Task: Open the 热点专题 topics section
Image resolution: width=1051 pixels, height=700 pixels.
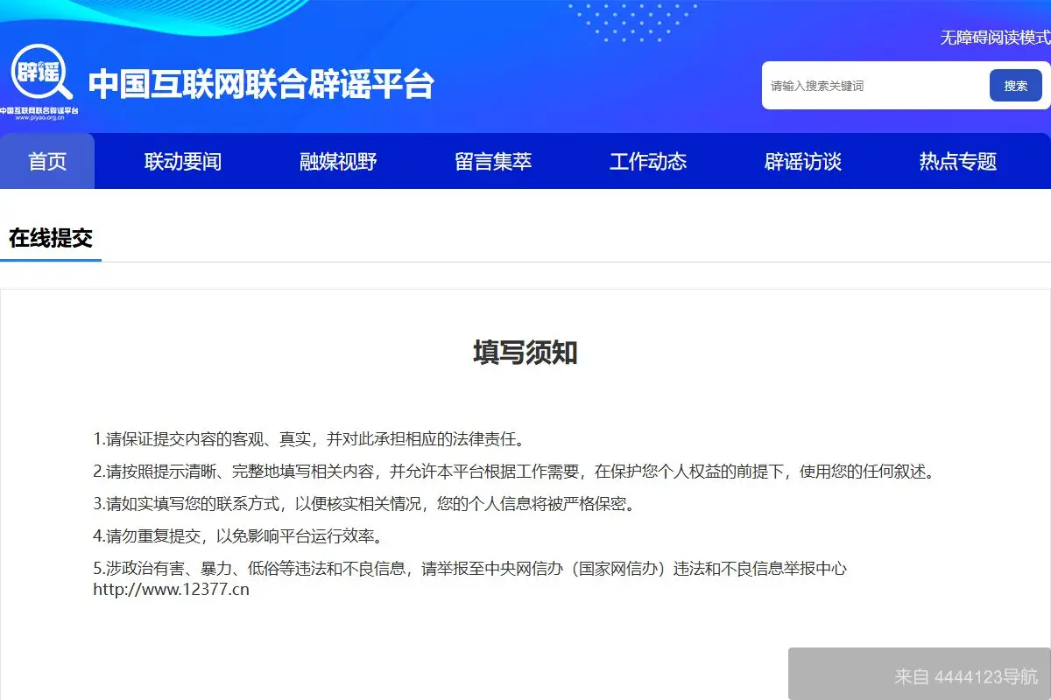Action: [x=956, y=161]
